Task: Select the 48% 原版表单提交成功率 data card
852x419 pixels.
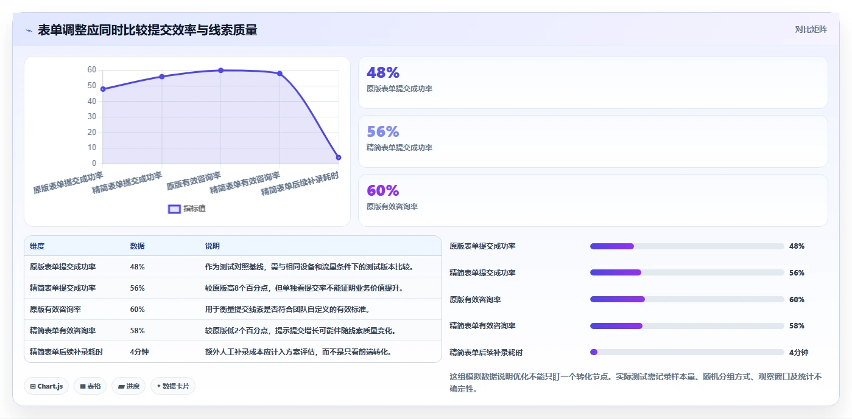Action: coord(593,83)
